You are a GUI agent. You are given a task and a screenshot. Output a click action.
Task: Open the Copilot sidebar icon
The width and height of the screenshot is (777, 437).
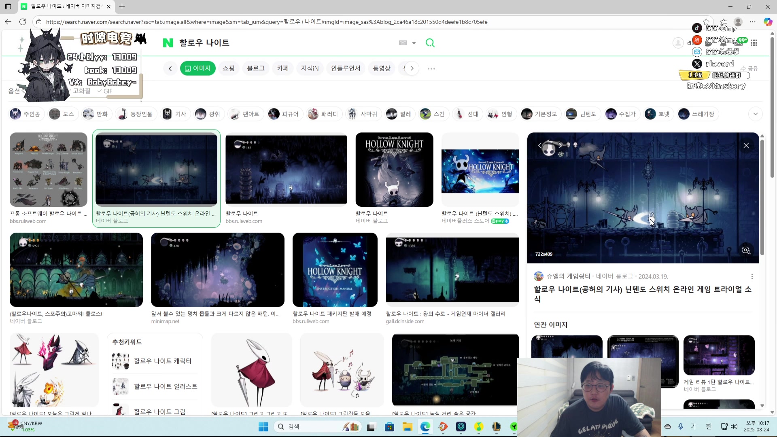(x=768, y=22)
